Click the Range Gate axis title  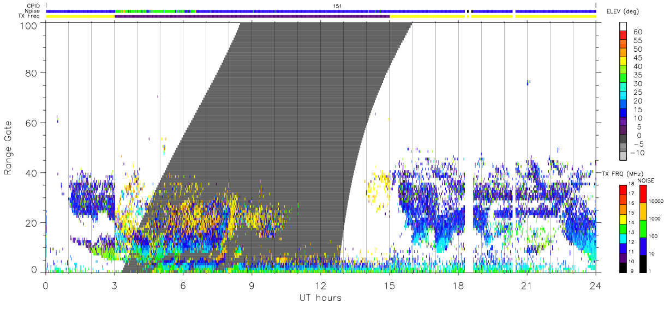[8, 147]
